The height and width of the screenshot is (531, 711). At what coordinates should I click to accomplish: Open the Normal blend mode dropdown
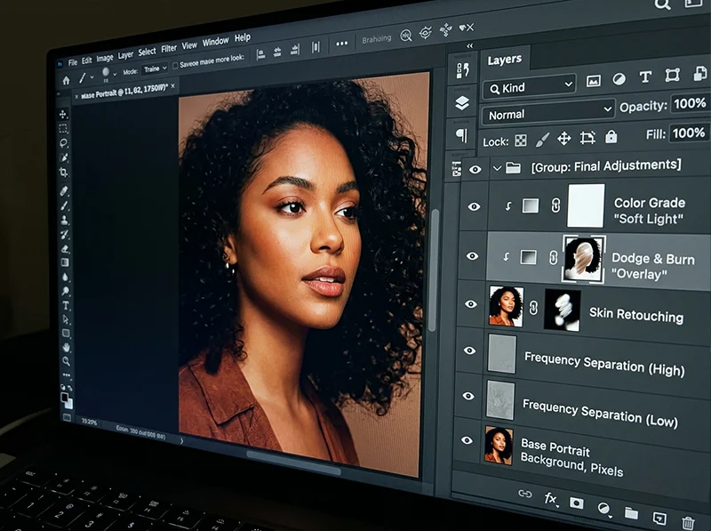(x=549, y=112)
